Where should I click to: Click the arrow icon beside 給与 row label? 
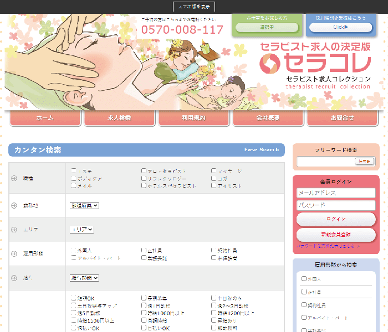tap(14, 278)
